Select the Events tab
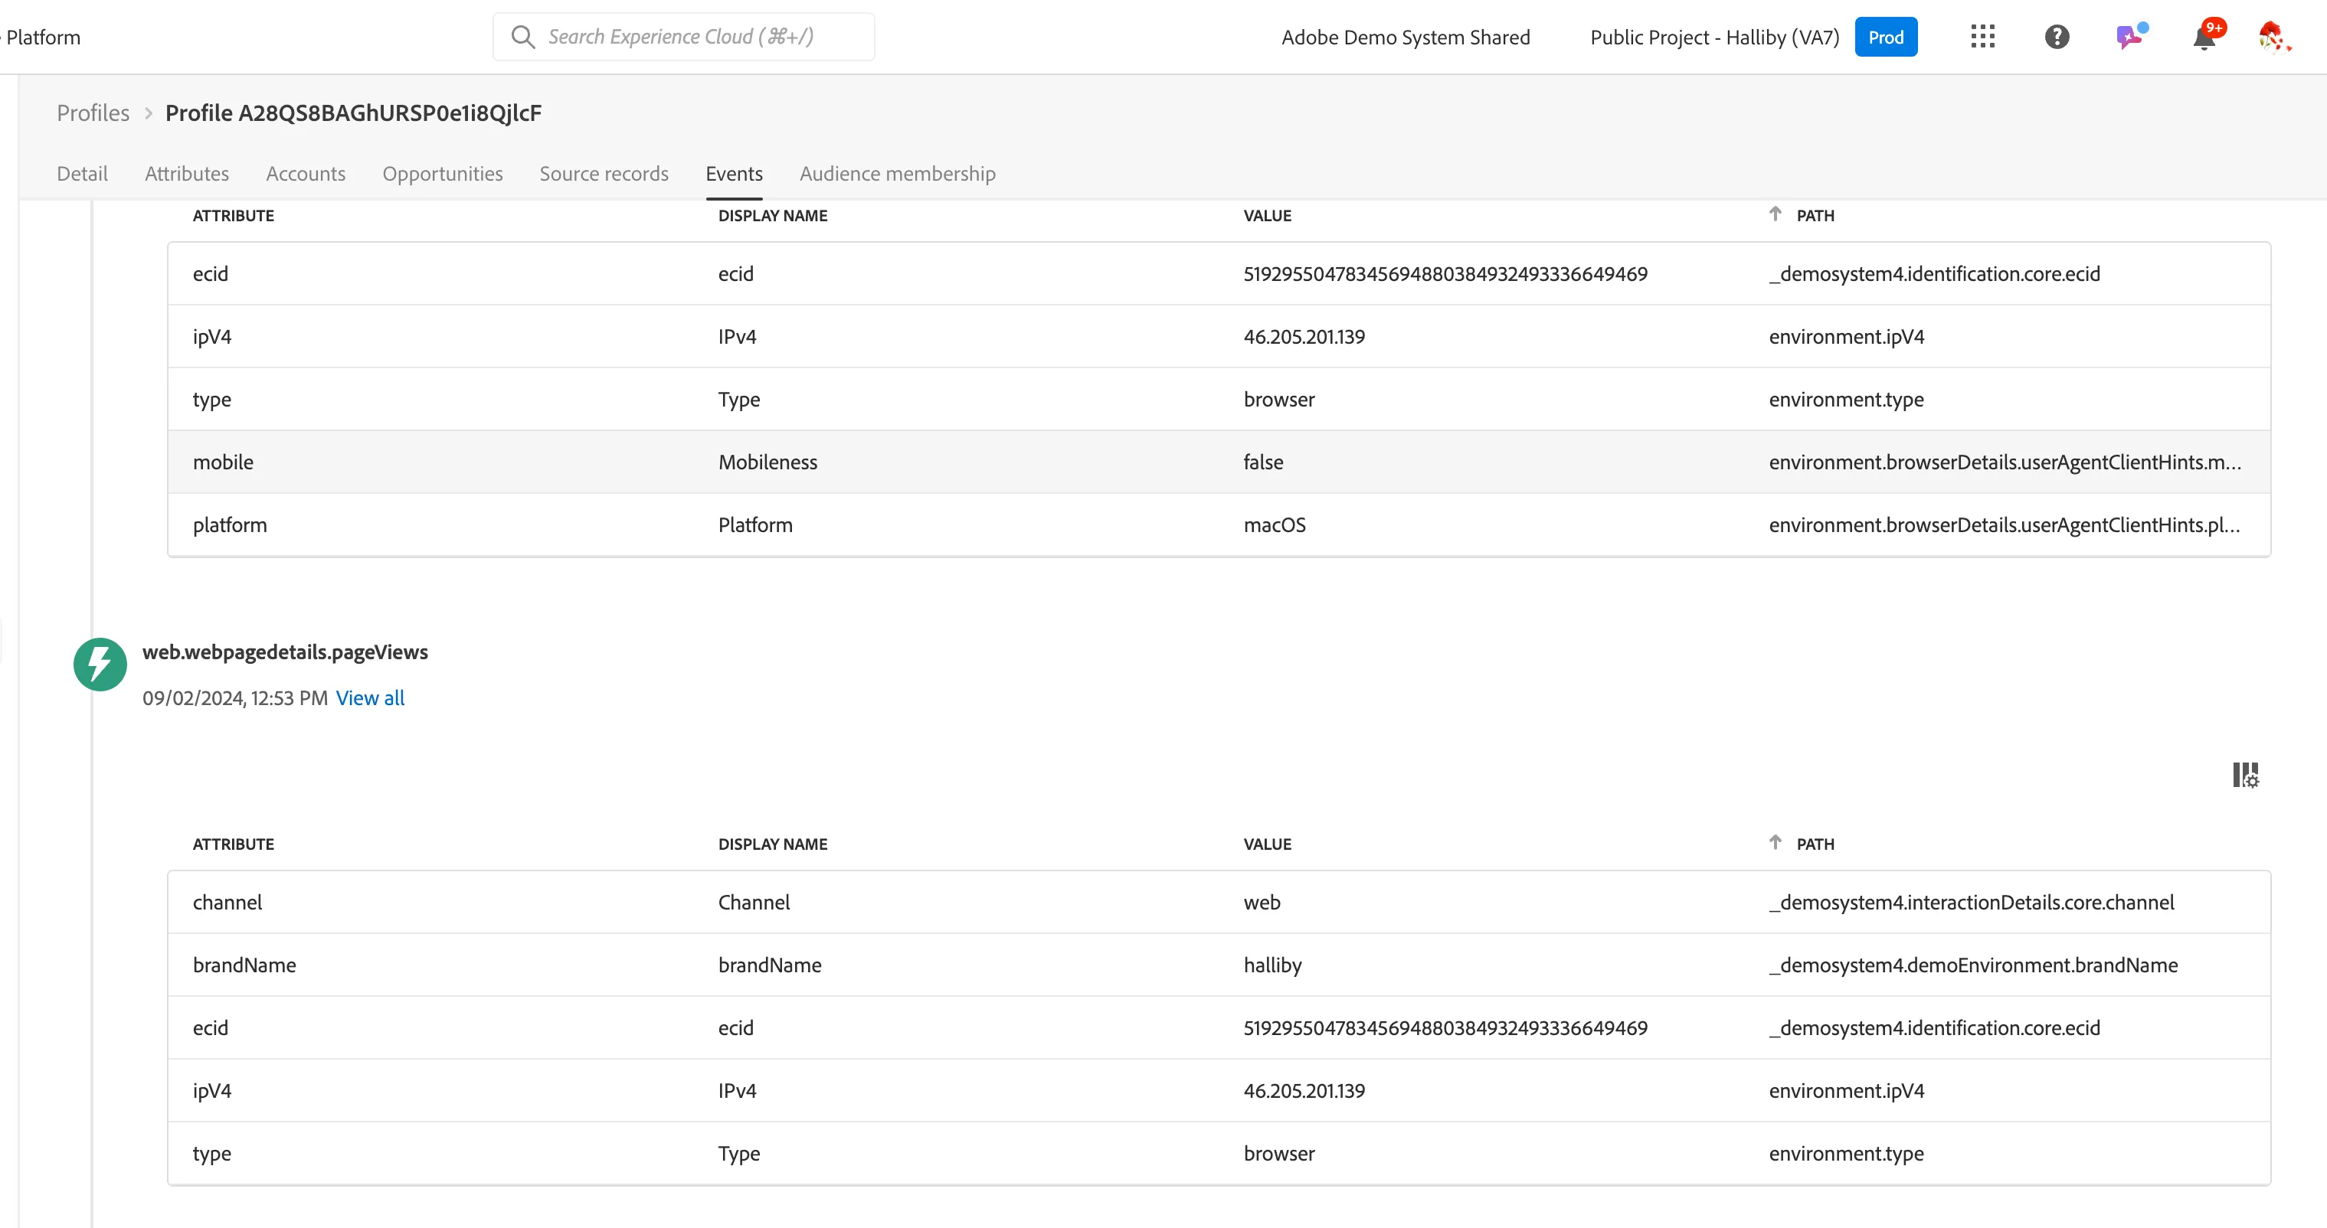This screenshot has height=1228, width=2327. point(735,173)
